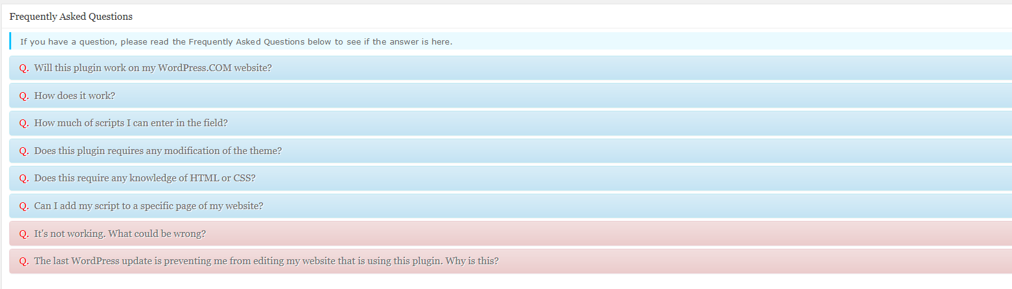
Task: Show the answer about HTML or CSS knowledge
Action: tap(145, 178)
